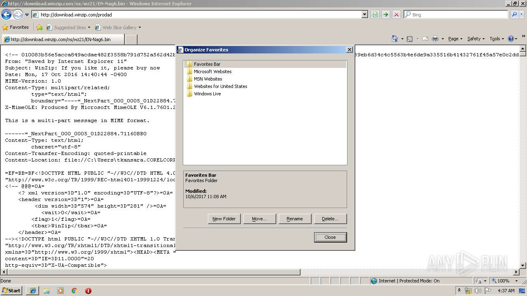
Task: Open the recent pages dropdown beside Forward
Action: point(27,15)
